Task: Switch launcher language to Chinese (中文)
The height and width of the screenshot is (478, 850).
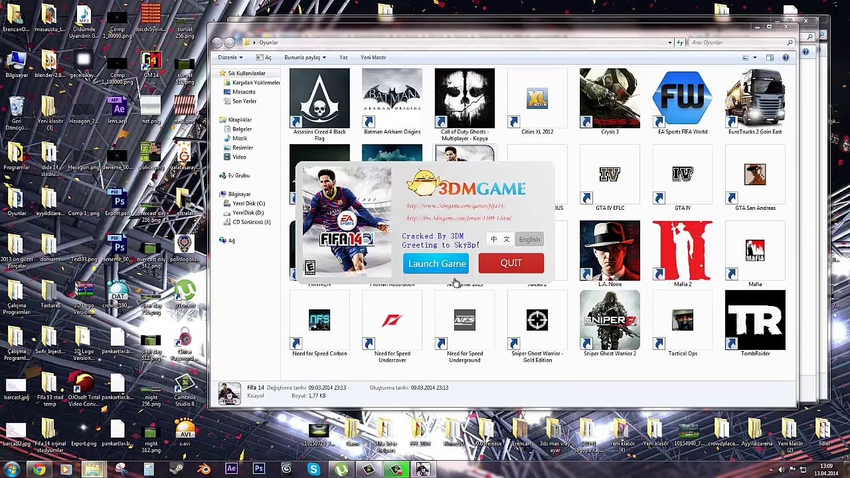Action: tap(499, 239)
